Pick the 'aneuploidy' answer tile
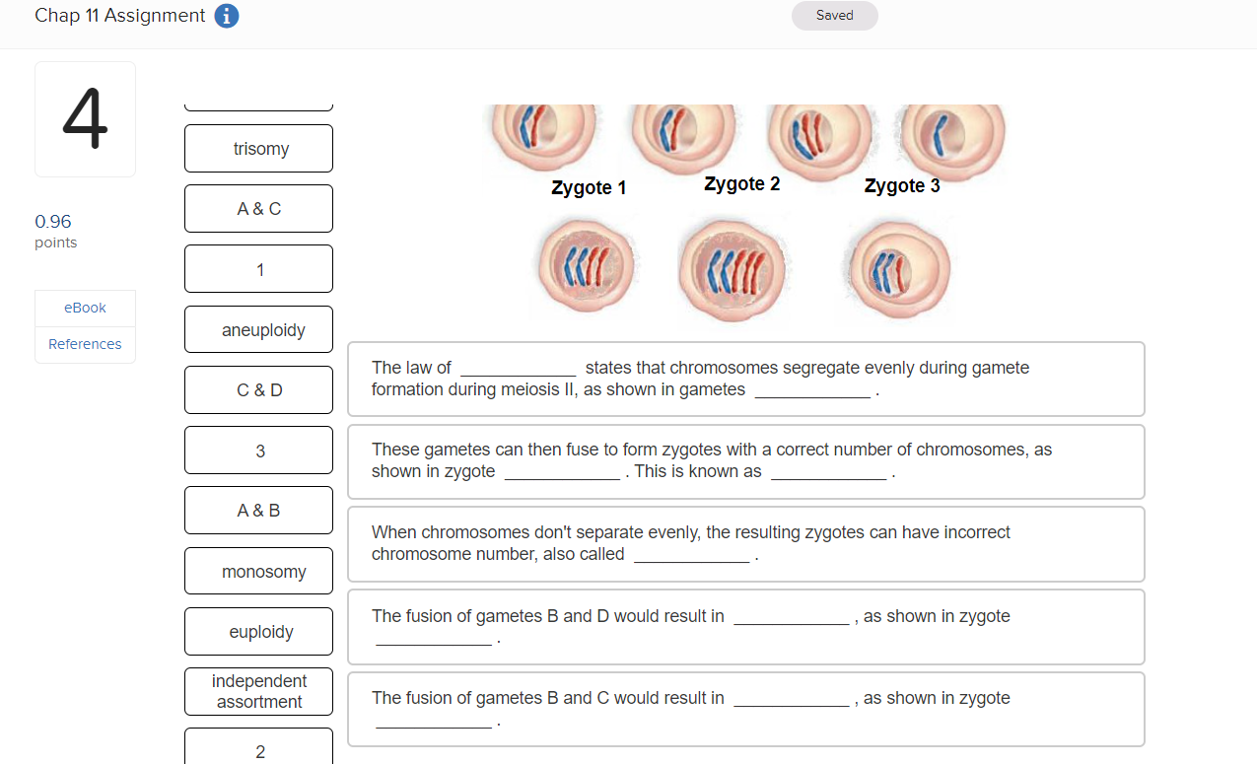Screen dimensions: 1257x764 tap(258, 330)
